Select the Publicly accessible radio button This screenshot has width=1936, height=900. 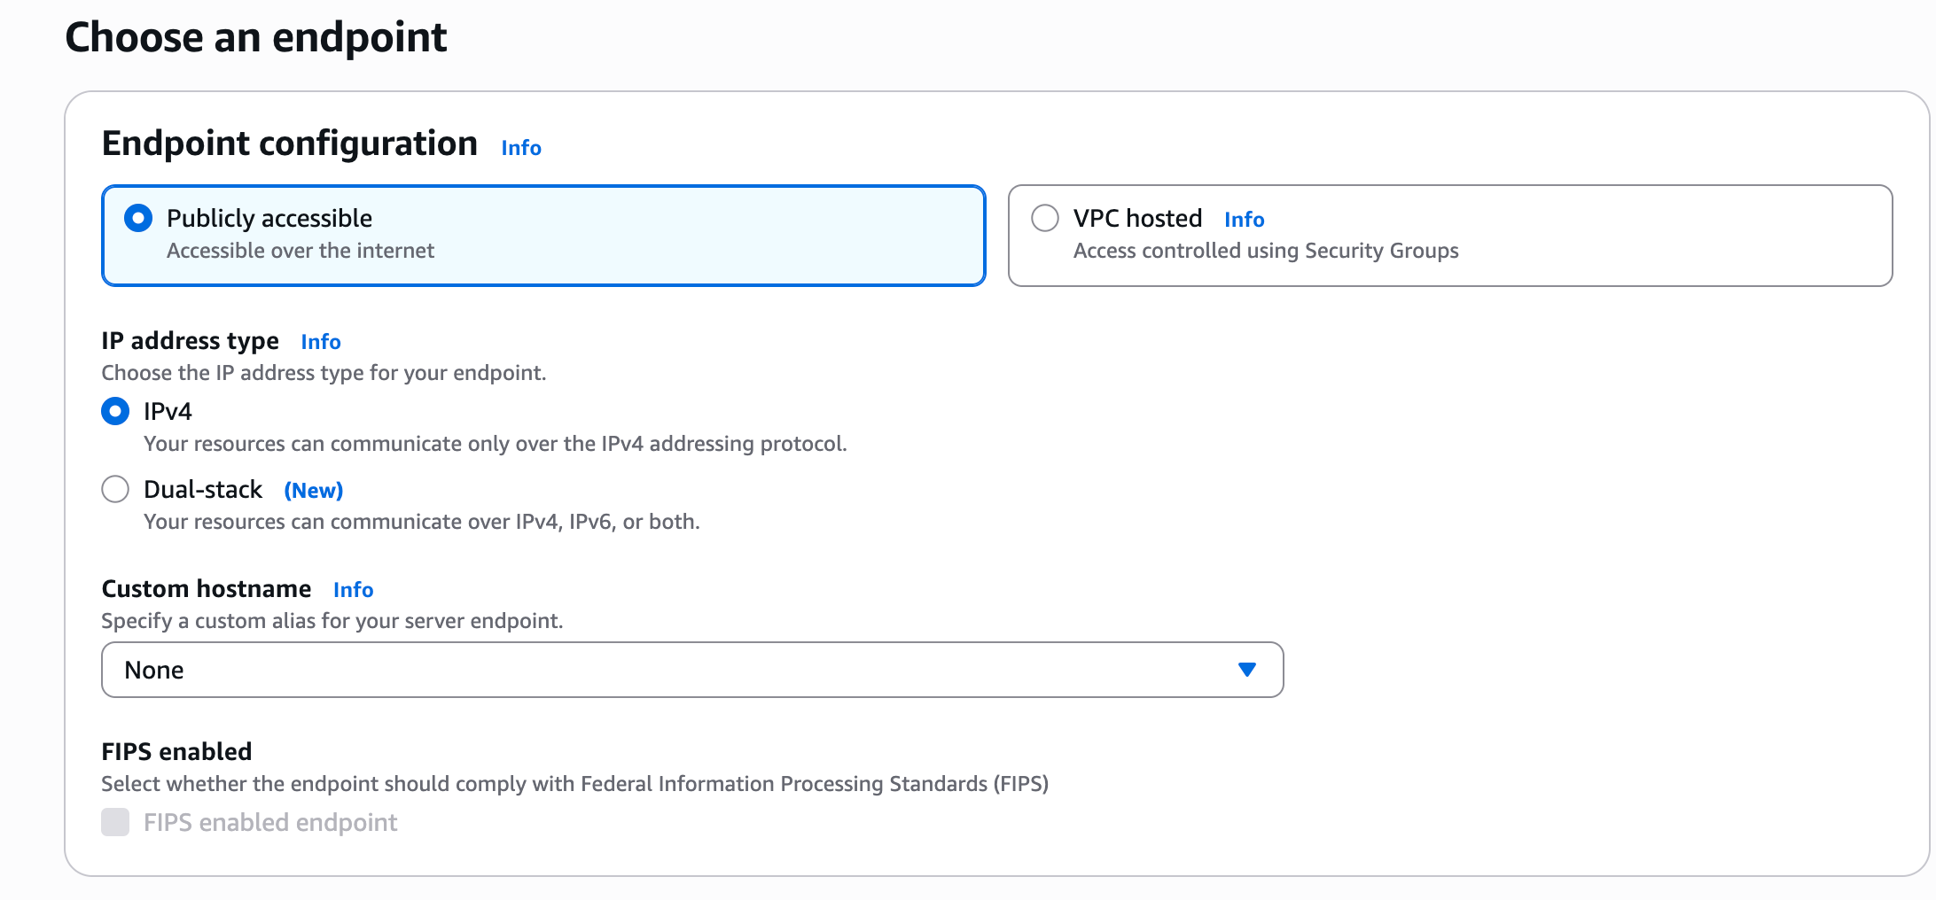click(138, 218)
